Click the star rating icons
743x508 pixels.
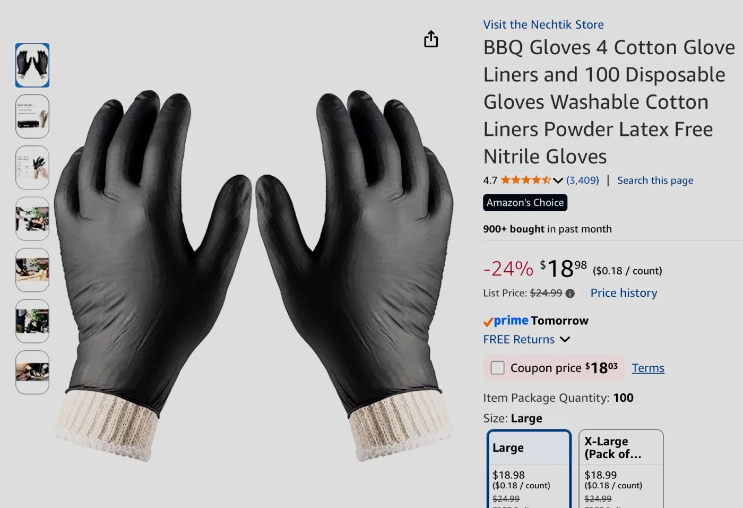pos(526,180)
